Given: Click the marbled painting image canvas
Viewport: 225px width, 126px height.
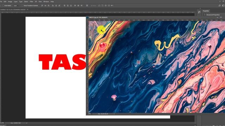Looking at the screenshot, I should tap(157, 67).
